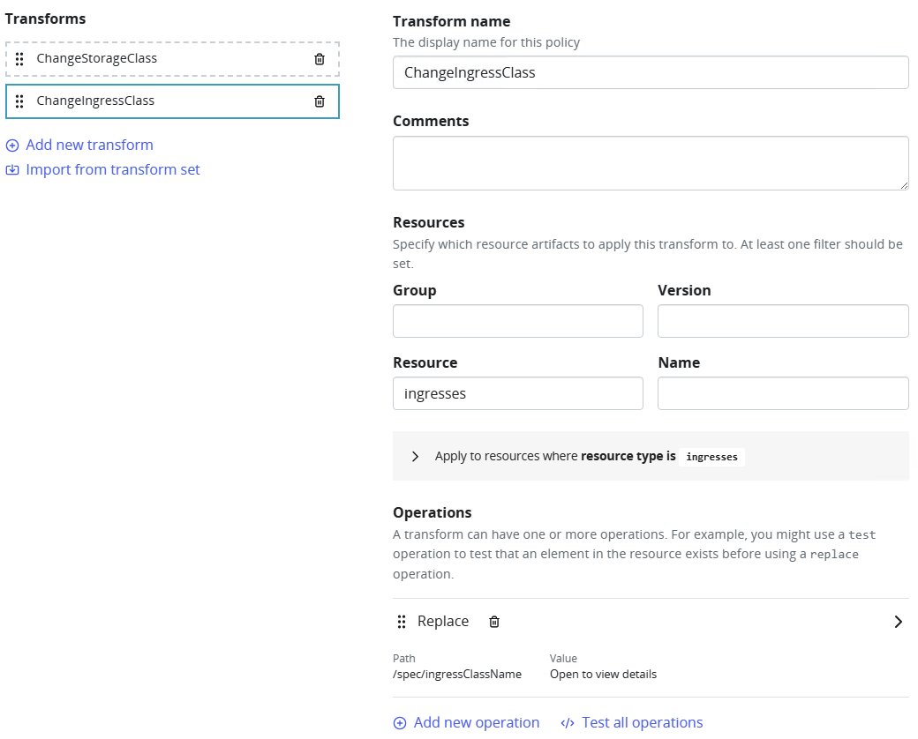
Task: Click the import icon beside Import from transform set
Action: (x=12, y=170)
